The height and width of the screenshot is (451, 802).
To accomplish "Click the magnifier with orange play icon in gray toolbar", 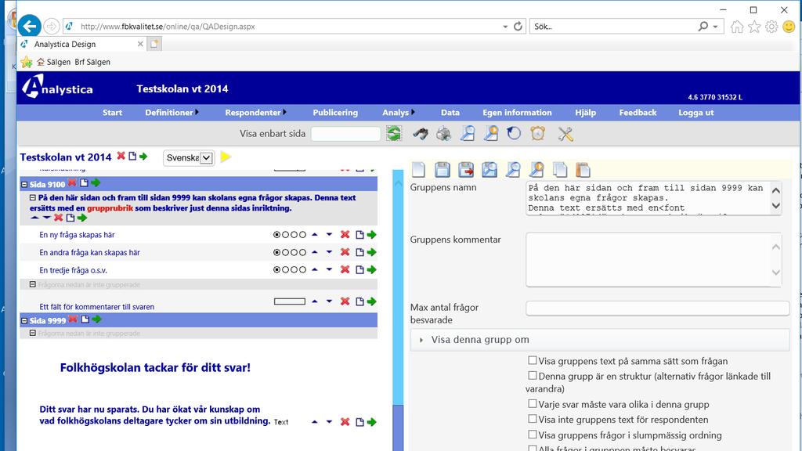I will click(490, 133).
